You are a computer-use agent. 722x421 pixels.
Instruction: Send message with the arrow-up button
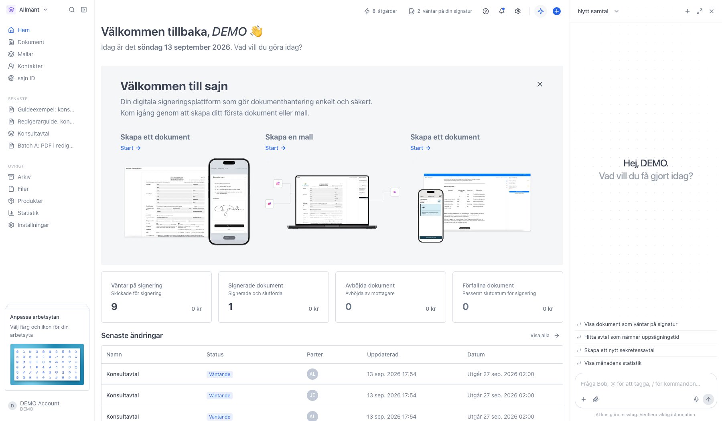[x=708, y=399]
